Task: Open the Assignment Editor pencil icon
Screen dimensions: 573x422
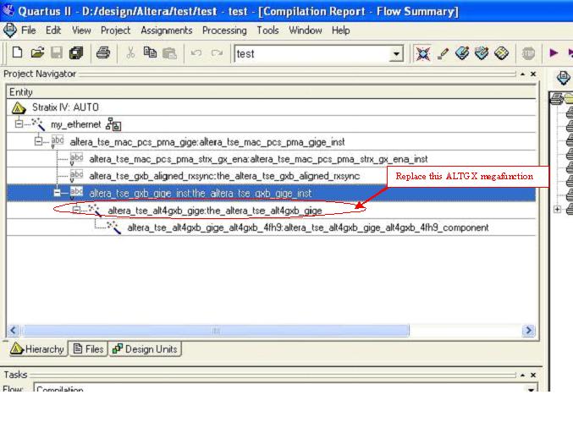Action: [x=443, y=53]
